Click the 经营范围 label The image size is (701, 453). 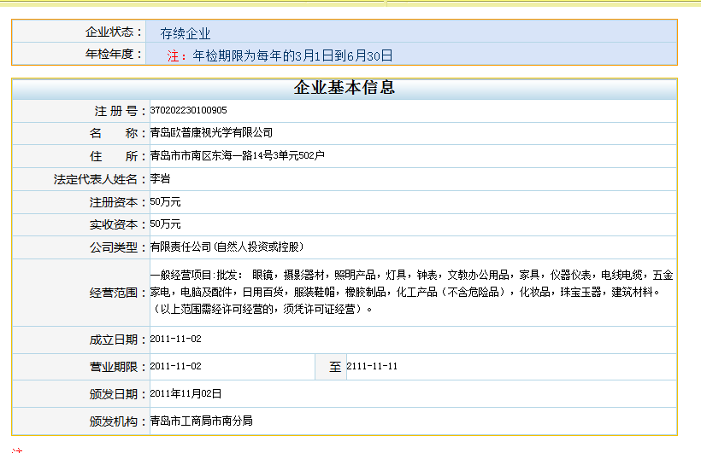tap(118, 293)
